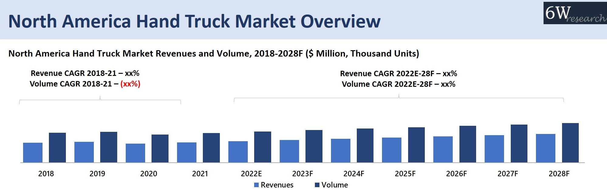The height and width of the screenshot is (192, 607).
Task: Click the Volume legend color square
Action: [317, 185]
